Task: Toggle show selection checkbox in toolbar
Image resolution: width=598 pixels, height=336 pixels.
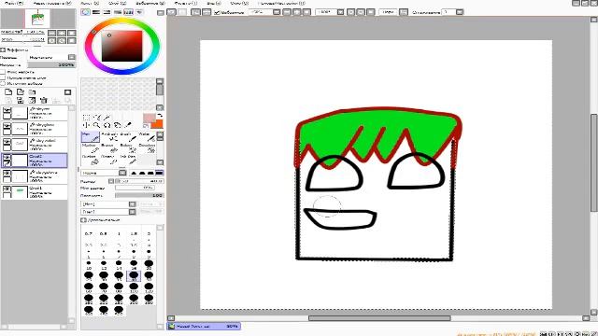Action: tap(217, 12)
